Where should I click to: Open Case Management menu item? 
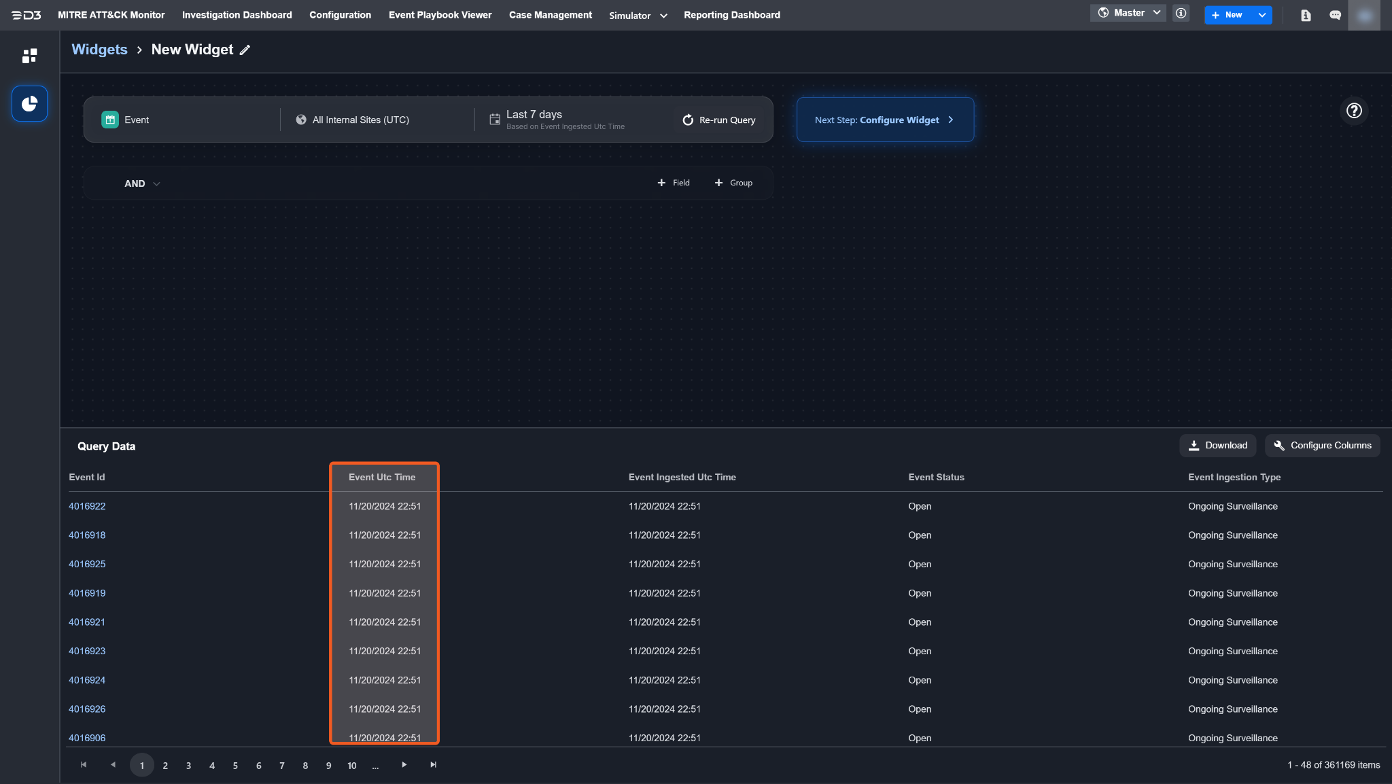(550, 15)
